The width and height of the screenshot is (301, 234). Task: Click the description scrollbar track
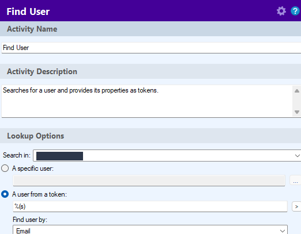click(x=297, y=101)
